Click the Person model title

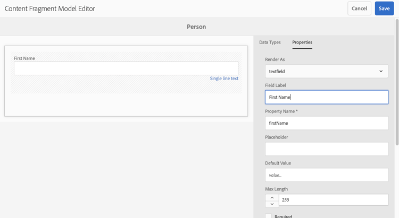196,27
